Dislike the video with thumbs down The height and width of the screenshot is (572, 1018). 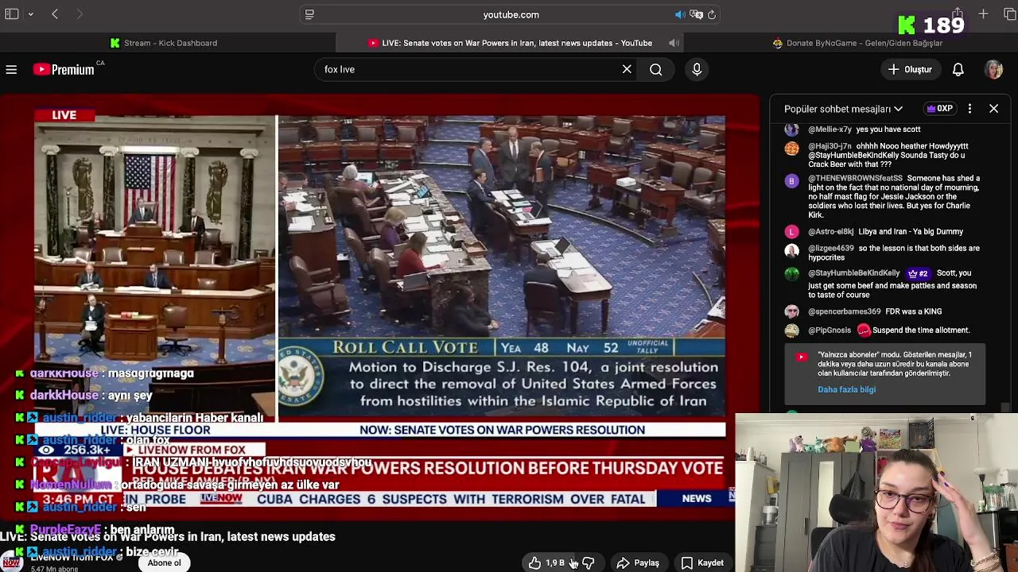(x=588, y=562)
